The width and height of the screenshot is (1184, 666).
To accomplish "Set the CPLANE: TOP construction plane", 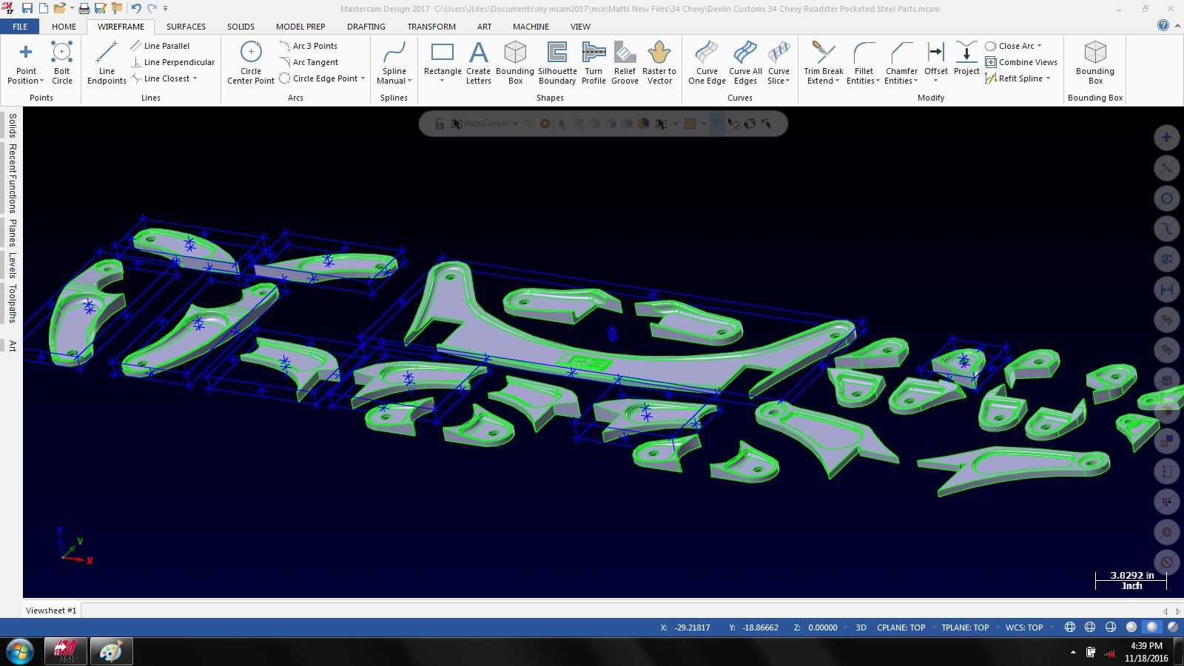I will (x=901, y=628).
